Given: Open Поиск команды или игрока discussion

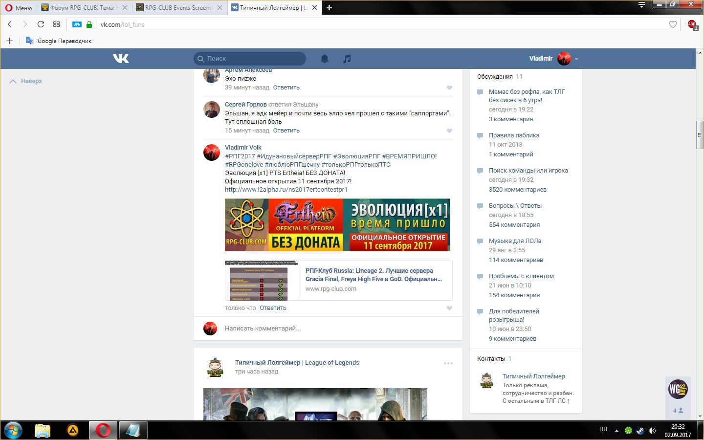Looking at the screenshot, I should click(528, 171).
